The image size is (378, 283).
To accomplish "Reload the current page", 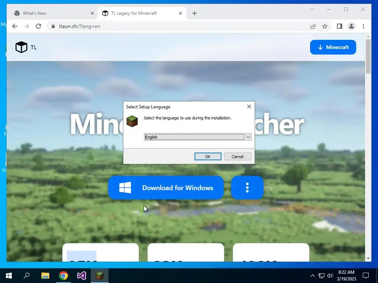I will pos(38,26).
